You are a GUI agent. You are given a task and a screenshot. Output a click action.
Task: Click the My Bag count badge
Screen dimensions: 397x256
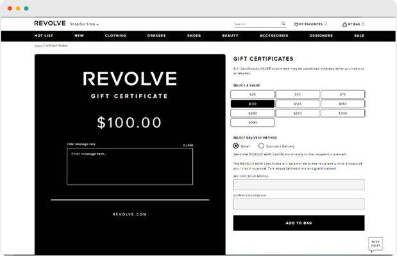[x=363, y=24]
